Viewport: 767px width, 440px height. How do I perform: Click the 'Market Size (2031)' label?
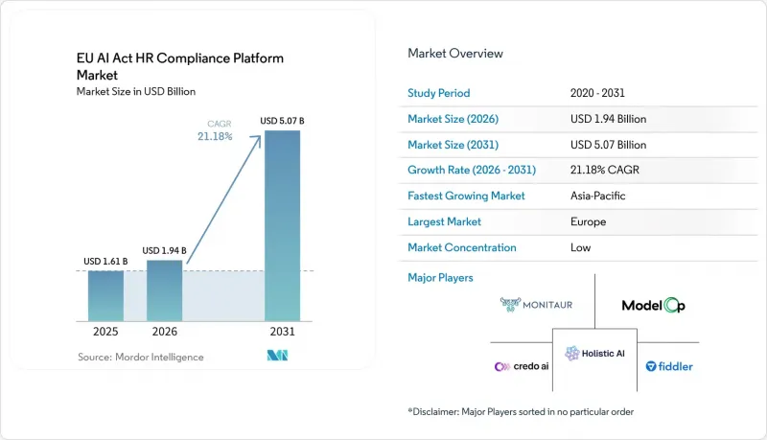[453, 145]
